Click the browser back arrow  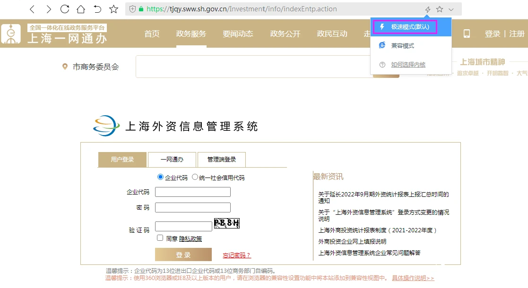click(x=32, y=9)
